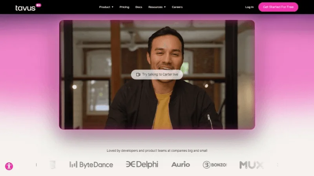Click the Log In link
The height and width of the screenshot is (176, 314).
click(249, 7)
